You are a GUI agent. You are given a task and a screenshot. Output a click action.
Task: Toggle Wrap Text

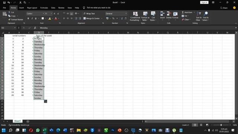[x=89, y=13]
